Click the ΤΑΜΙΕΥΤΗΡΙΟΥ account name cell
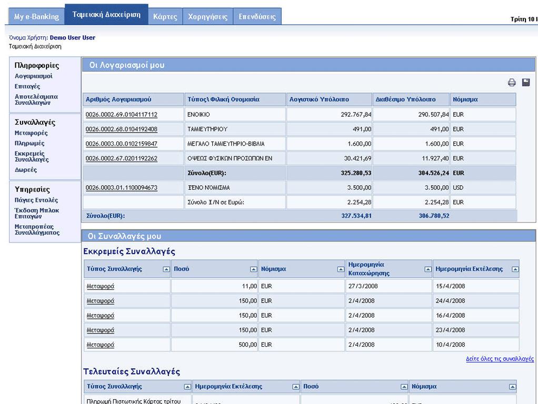538x404 pixels. click(x=235, y=129)
